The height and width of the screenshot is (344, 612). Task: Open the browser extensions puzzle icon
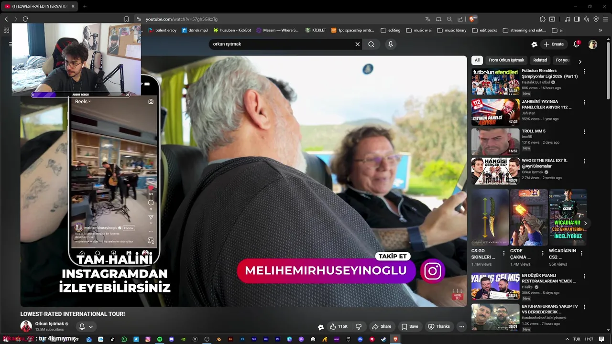542,19
